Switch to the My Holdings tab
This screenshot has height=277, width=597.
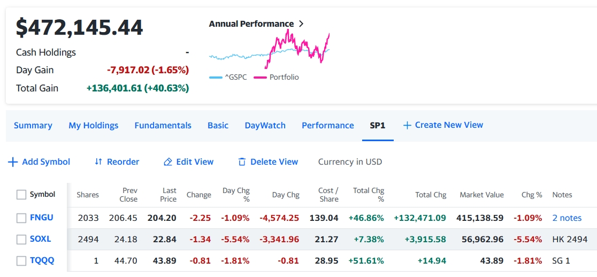[93, 126]
